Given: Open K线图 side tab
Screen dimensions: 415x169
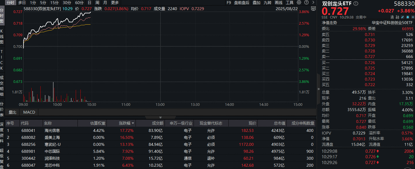Looking at the screenshot, I should pos(2,37).
